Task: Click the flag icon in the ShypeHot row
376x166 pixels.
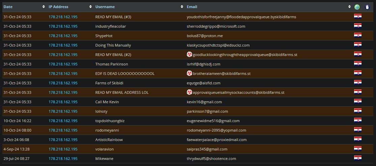Action: (x=357, y=35)
